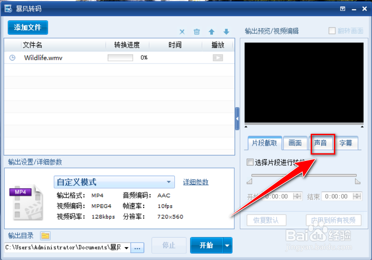
Task: Move file down with down arrow
Action: (226, 32)
